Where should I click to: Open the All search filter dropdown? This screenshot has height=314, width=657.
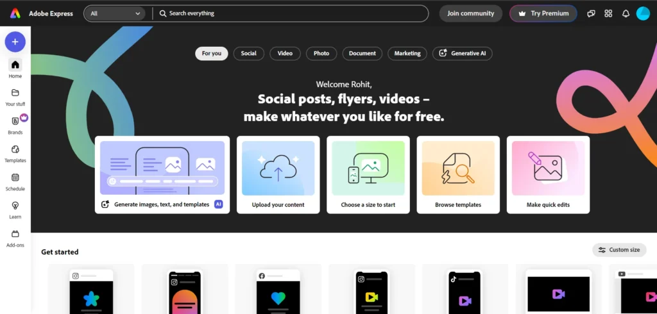click(115, 13)
